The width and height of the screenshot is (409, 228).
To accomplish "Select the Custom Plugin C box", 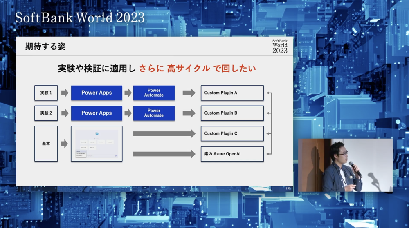I will point(232,133).
